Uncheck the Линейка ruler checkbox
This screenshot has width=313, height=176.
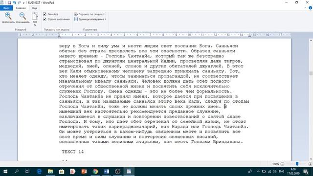[x=45, y=14]
